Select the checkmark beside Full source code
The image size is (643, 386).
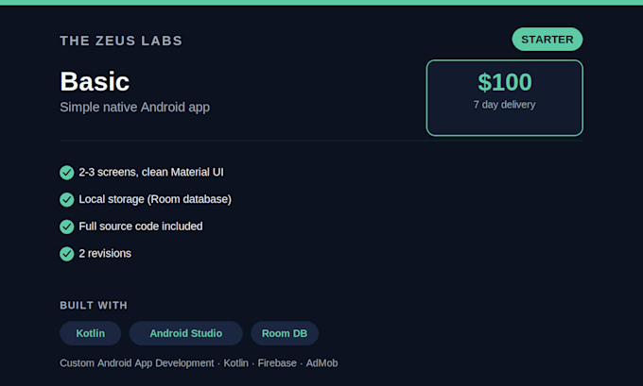67,227
